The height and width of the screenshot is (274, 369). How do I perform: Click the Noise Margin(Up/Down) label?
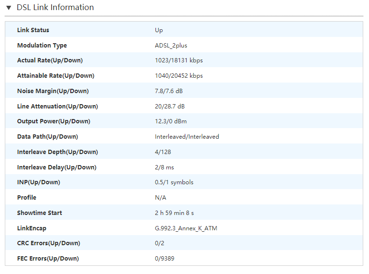tap(53, 91)
